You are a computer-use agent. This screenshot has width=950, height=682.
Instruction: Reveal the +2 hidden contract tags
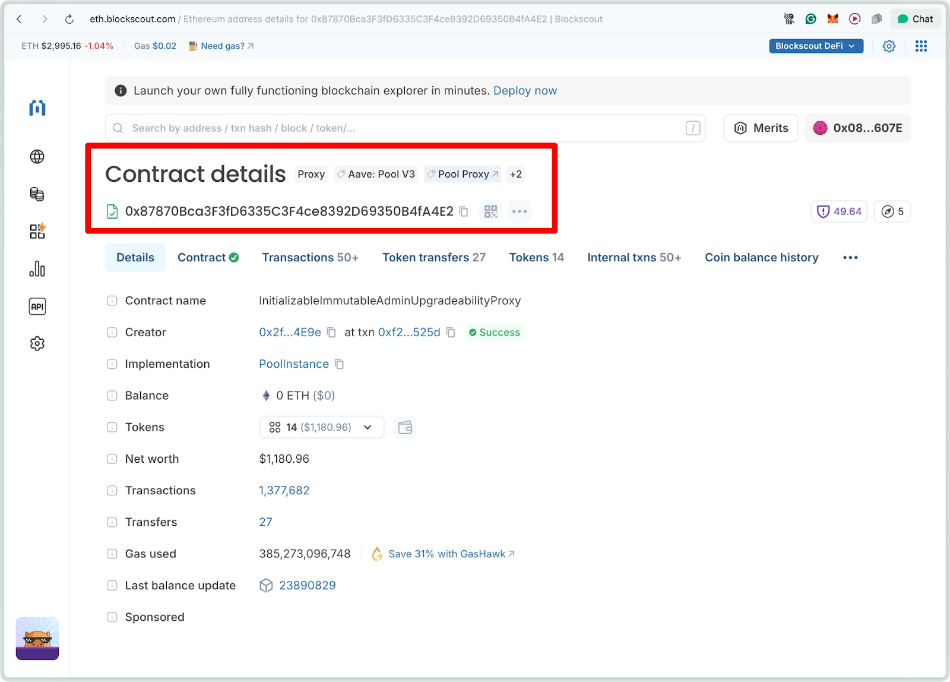(x=515, y=174)
